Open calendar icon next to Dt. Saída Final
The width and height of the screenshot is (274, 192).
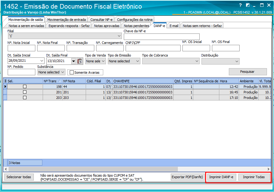pos(80,61)
